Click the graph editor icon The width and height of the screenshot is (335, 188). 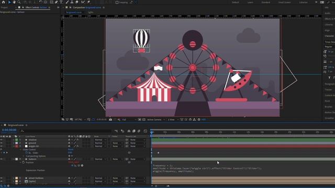tap(146, 131)
